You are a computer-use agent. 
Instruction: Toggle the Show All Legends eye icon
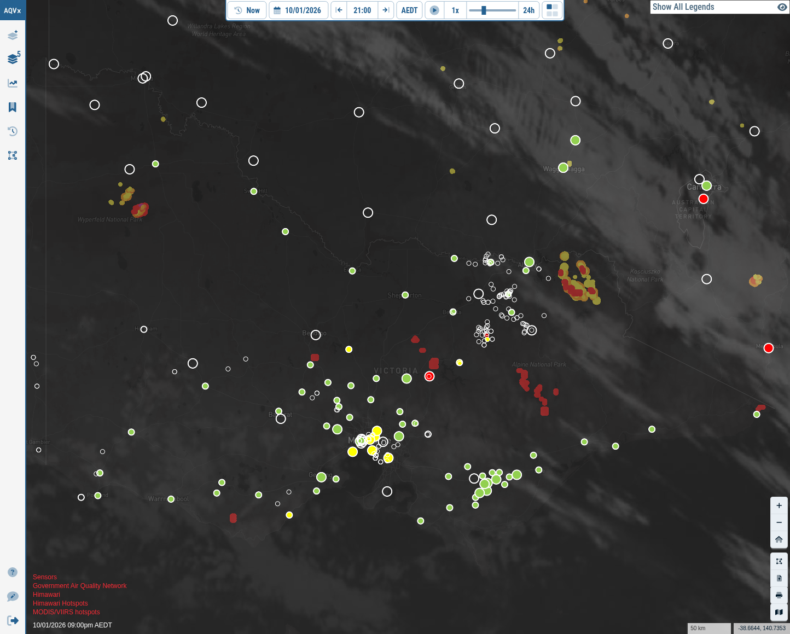(x=782, y=7)
